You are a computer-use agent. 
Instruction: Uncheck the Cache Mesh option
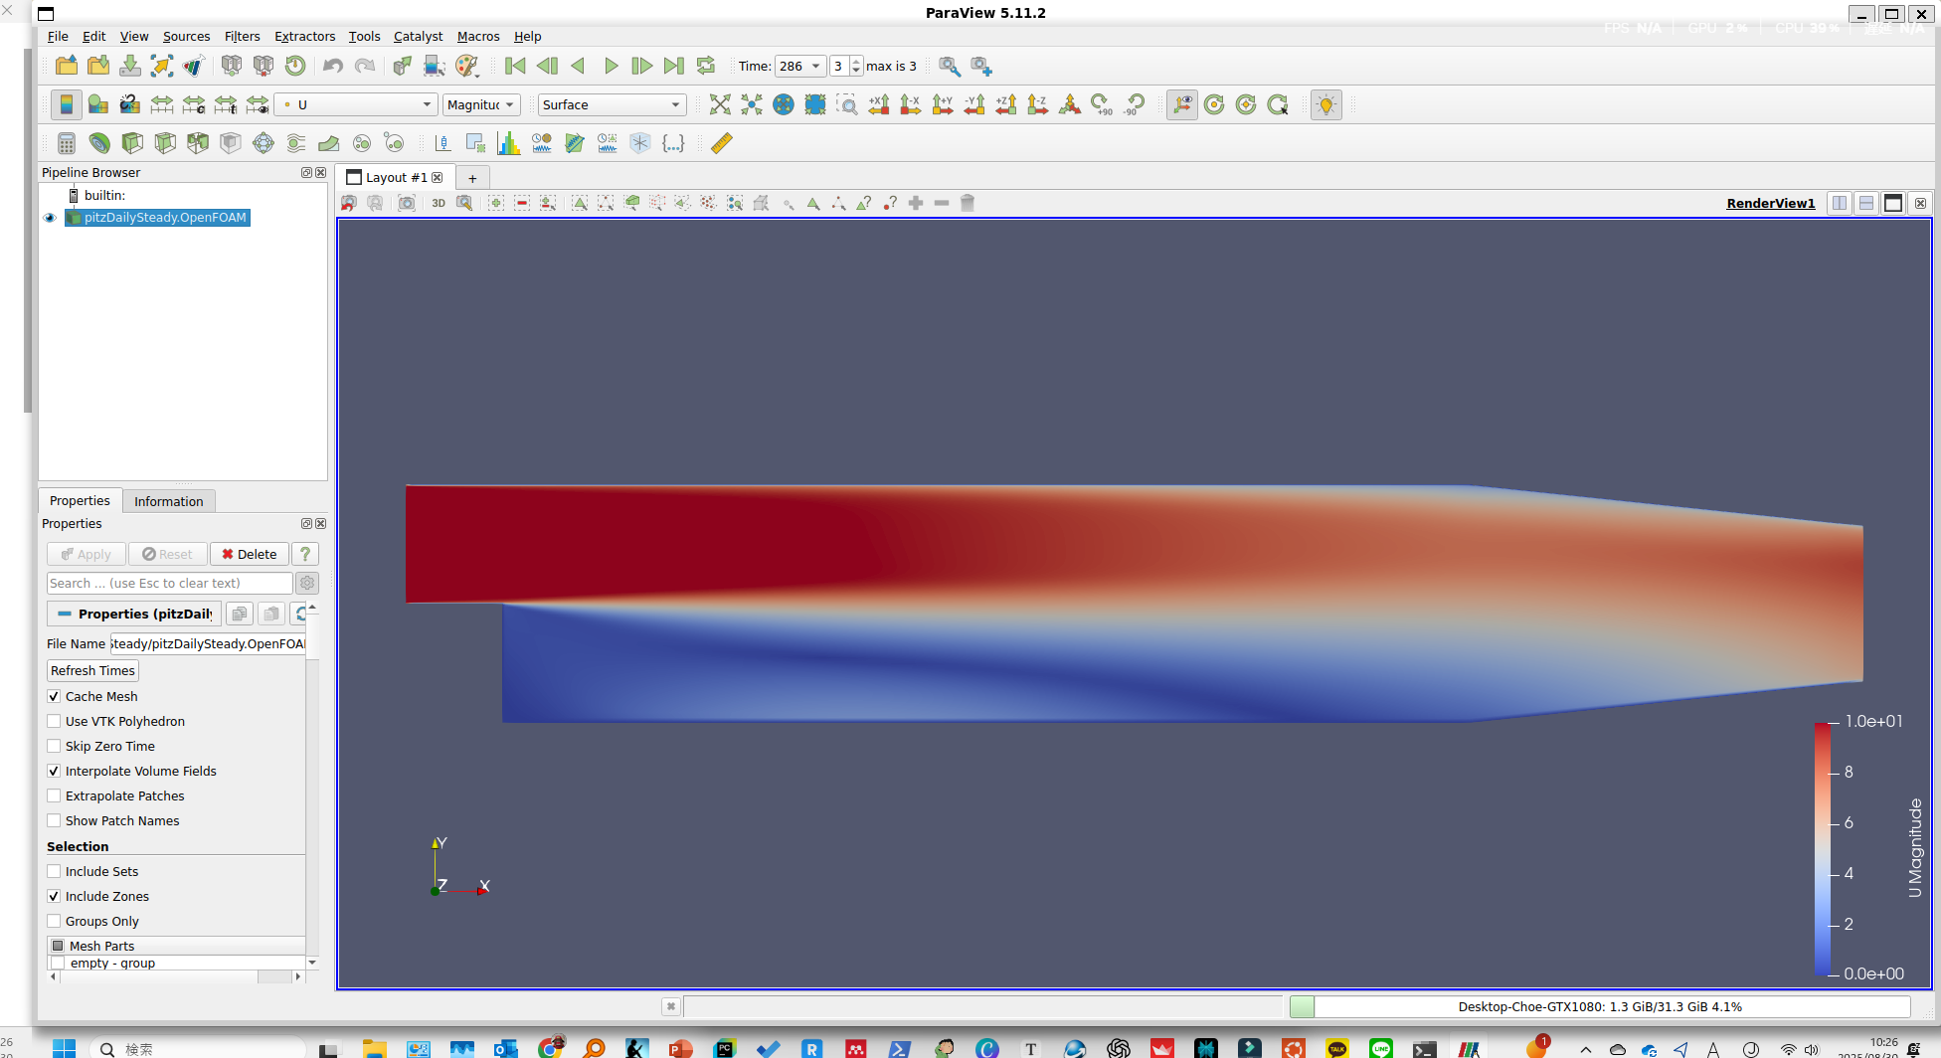[x=55, y=696]
